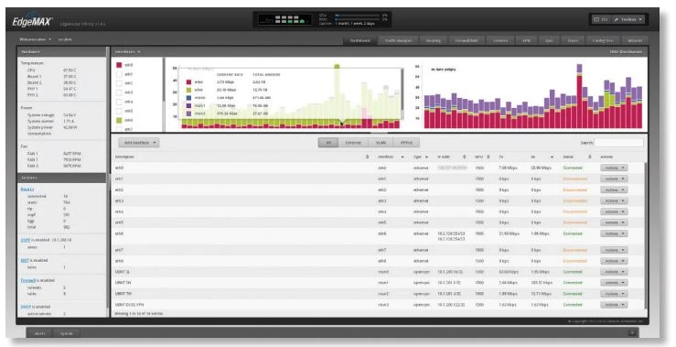The width and height of the screenshot is (676, 347).
Task: Toggle the eth3 graph checkbox
Action: pos(119,92)
